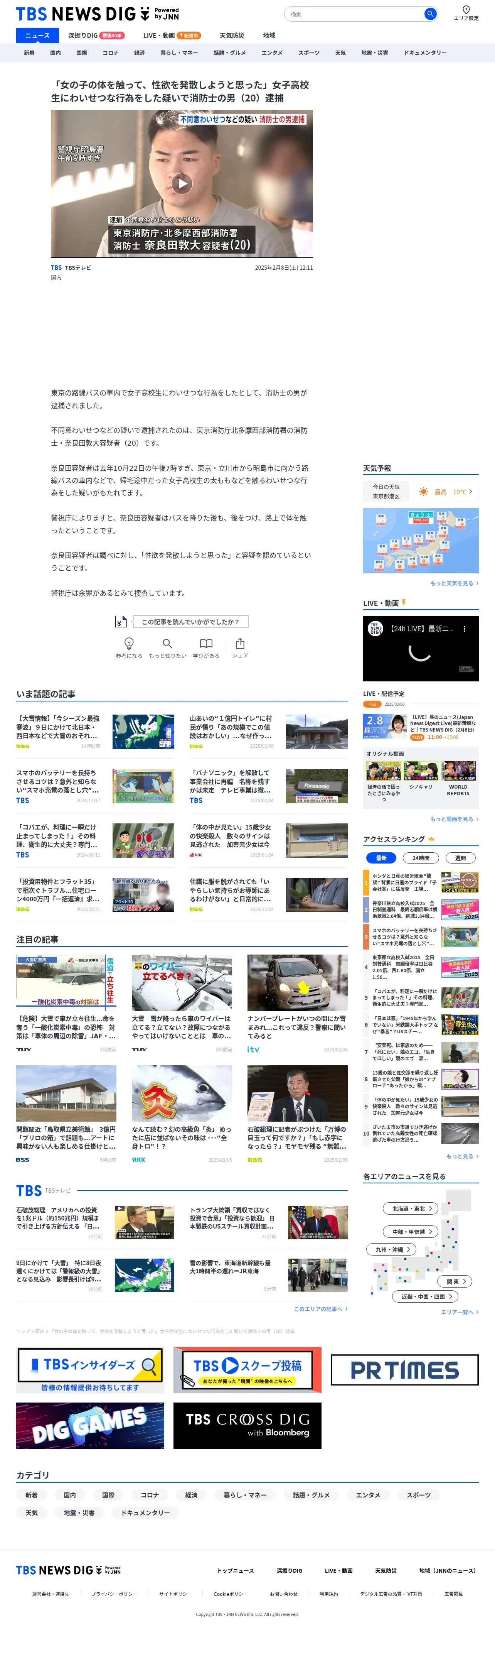Click the blue search magnifier button
This screenshot has width=495, height=1668.
point(429,14)
